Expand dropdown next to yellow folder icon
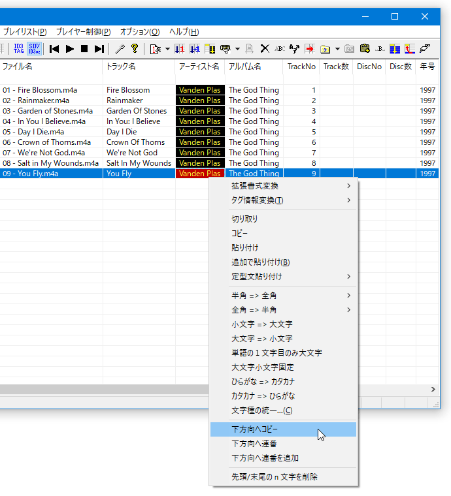Image resolution: width=451 pixels, height=496 pixels. pos(338,49)
